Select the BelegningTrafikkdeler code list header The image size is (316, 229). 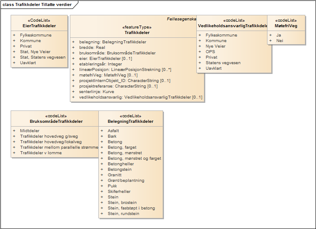point(130,122)
